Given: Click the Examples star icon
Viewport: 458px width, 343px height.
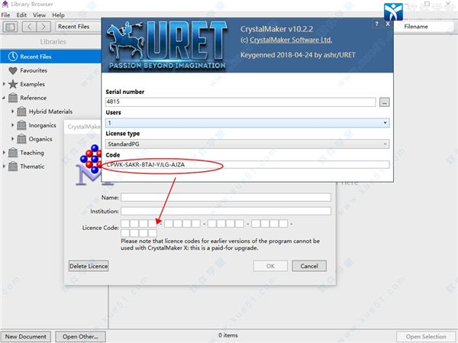Looking at the screenshot, I should (13, 84).
